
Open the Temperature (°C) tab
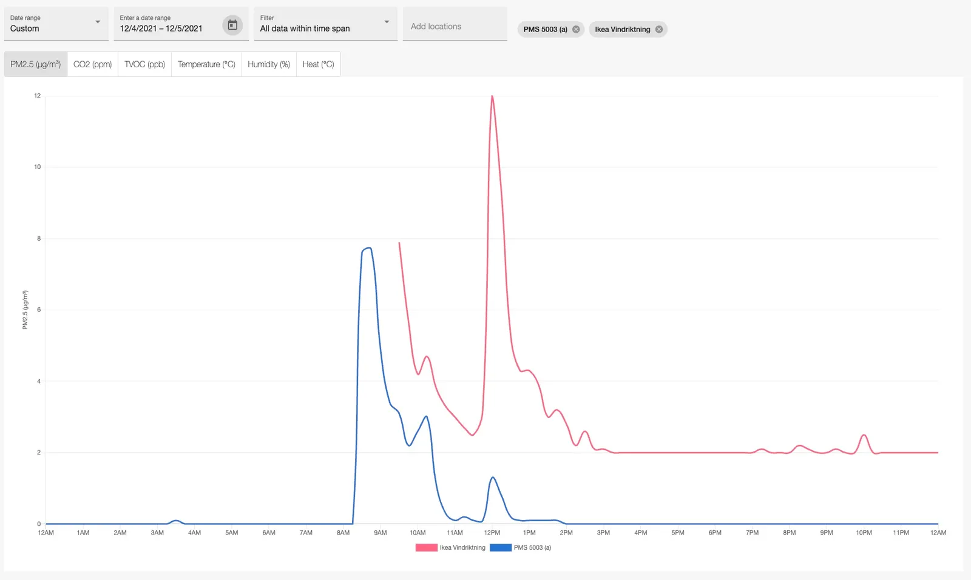(206, 64)
